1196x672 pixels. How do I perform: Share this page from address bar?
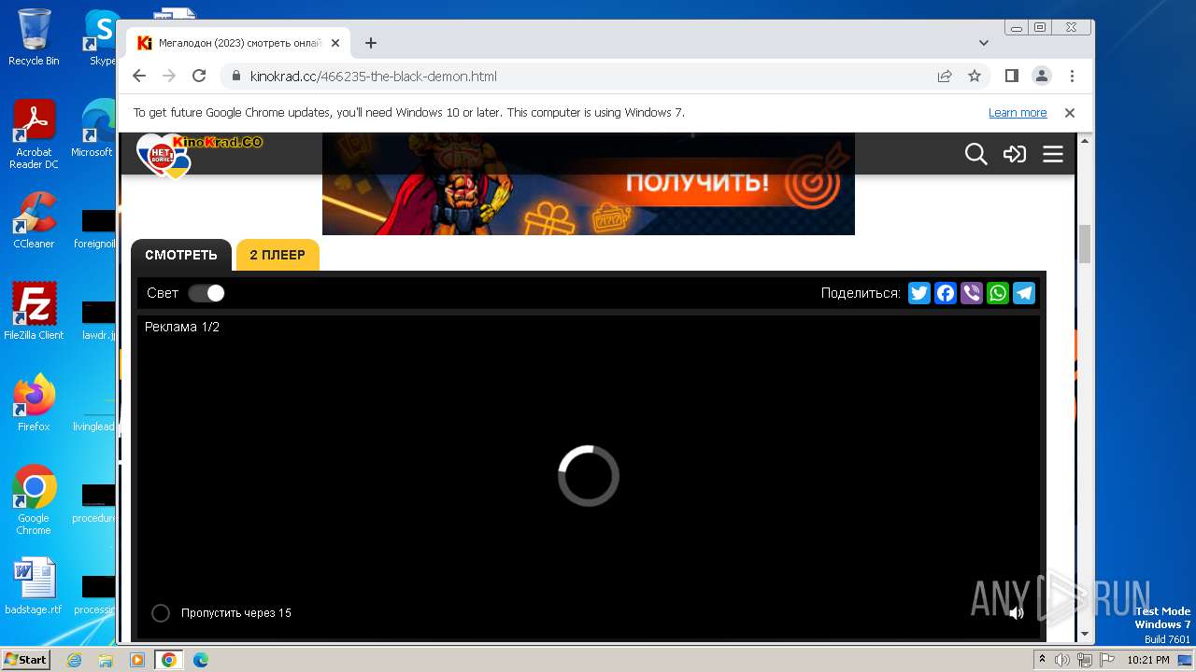click(x=945, y=77)
